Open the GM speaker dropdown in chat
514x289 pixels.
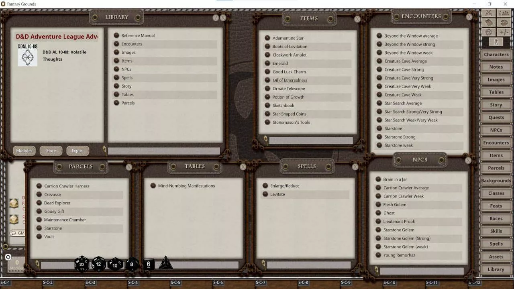coord(18,233)
